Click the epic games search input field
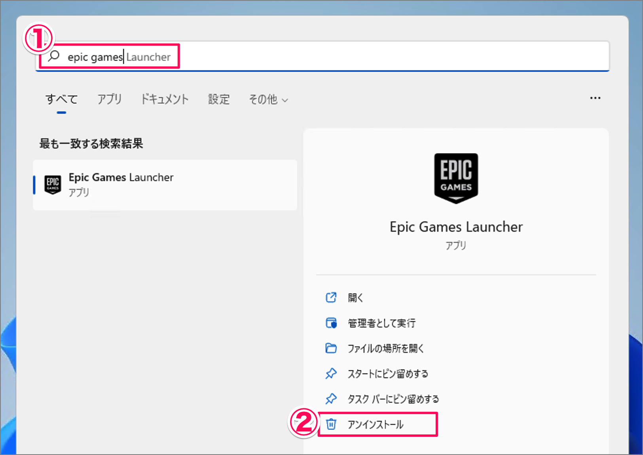This screenshot has width=643, height=455. pyautogui.click(x=322, y=57)
